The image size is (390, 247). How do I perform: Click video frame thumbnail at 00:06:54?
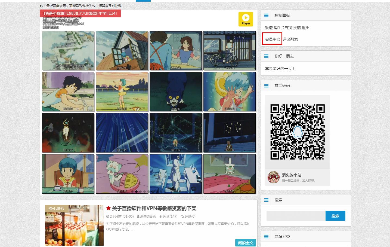tap(68, 92)
